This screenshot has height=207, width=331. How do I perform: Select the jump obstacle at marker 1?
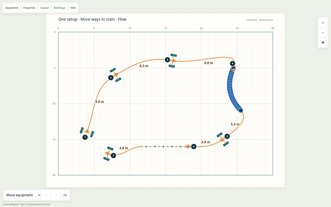point(87,132)
